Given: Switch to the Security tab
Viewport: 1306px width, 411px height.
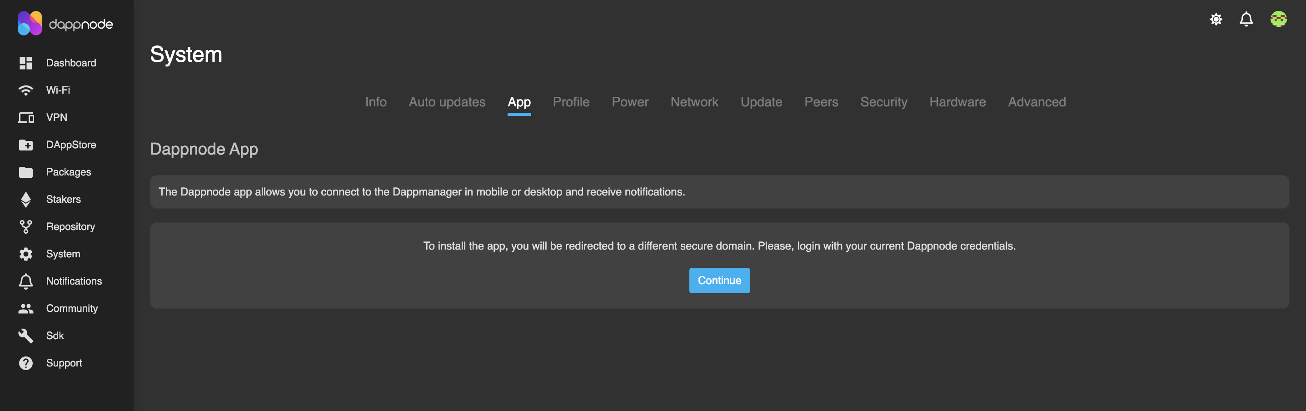Looking at the screenshot, I should 883,102.
